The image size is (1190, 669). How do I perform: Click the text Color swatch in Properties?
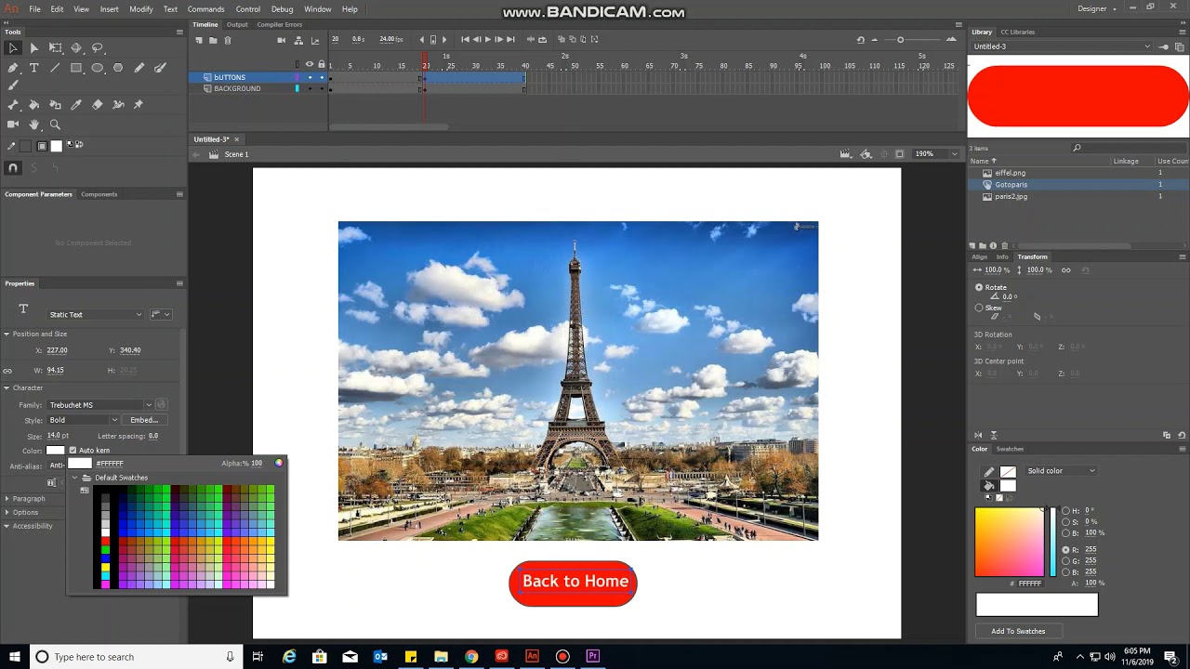pyautogui.click(x=56, y=451)
